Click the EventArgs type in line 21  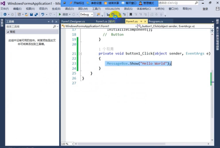click(x=195, y=54)
